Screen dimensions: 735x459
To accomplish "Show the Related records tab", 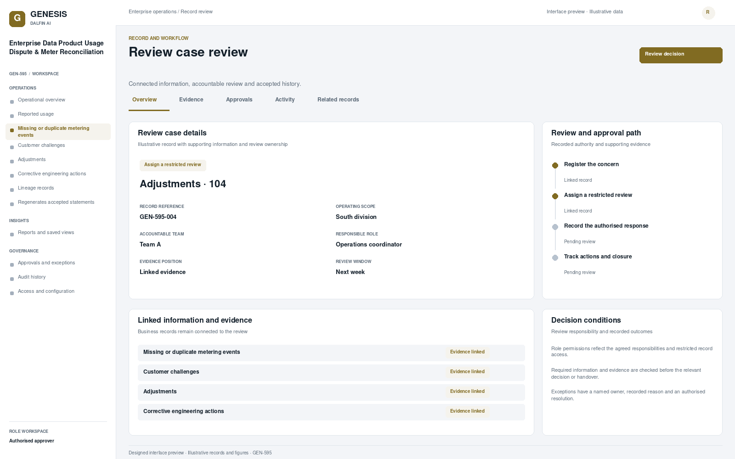I will pyautogui.click(x=338, y=100).
